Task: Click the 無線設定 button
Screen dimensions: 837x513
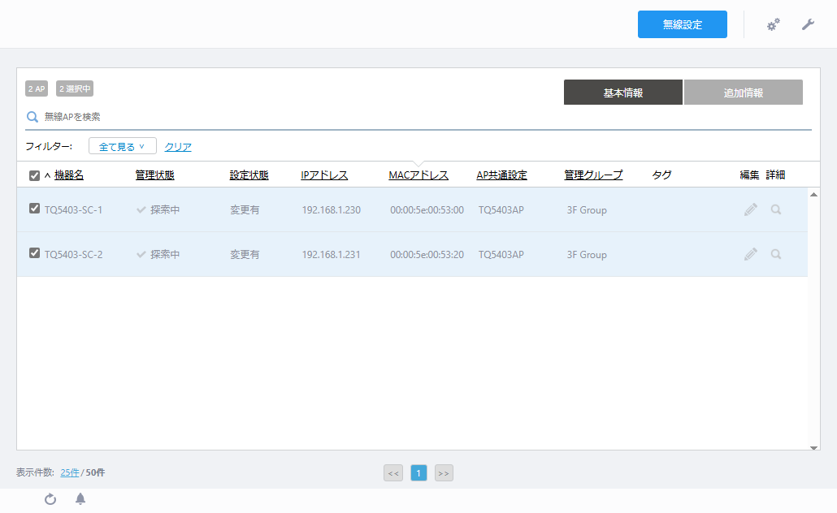Action: point(683,24)
